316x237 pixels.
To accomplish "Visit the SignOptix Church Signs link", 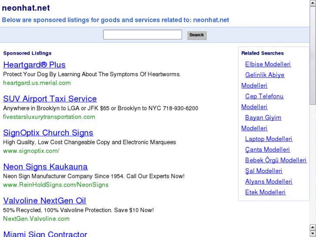I will [x=48, y=133].
